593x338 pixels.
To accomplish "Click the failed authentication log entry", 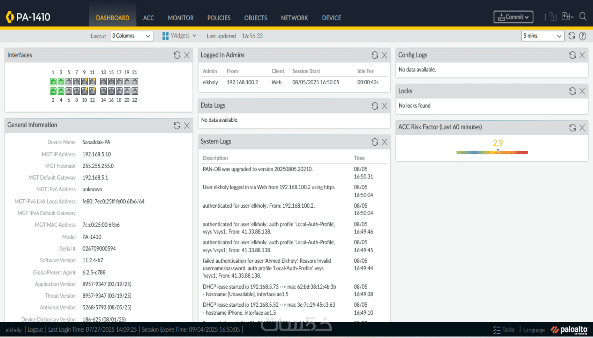I will pyautogui.click(x=267, y=268).
